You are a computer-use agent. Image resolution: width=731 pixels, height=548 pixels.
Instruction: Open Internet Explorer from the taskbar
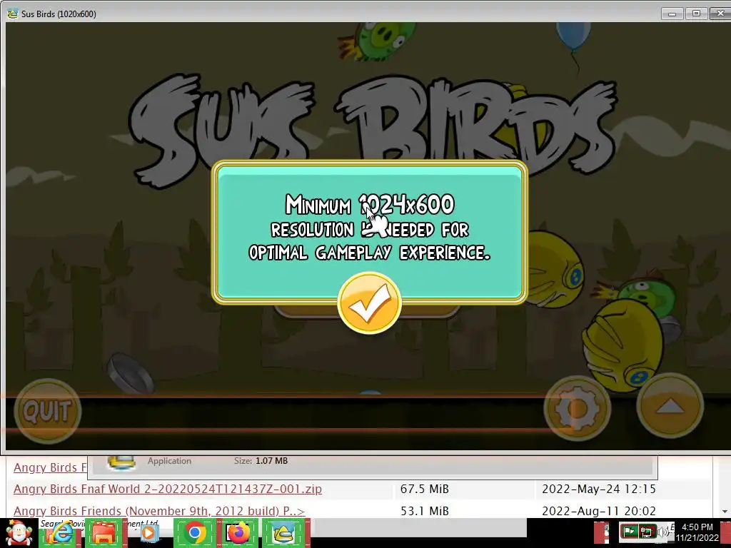[60, 532]
